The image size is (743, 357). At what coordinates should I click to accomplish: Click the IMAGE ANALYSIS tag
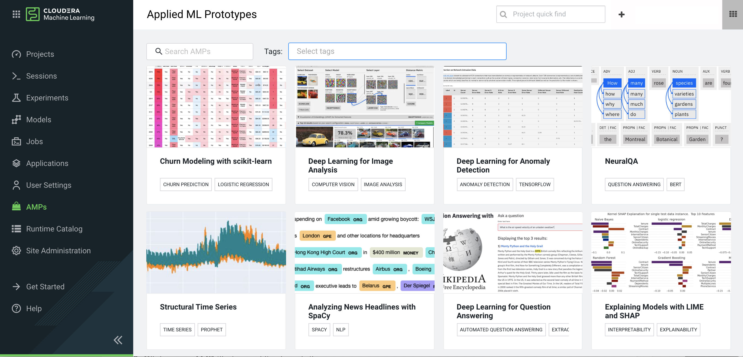coord(383,184)
